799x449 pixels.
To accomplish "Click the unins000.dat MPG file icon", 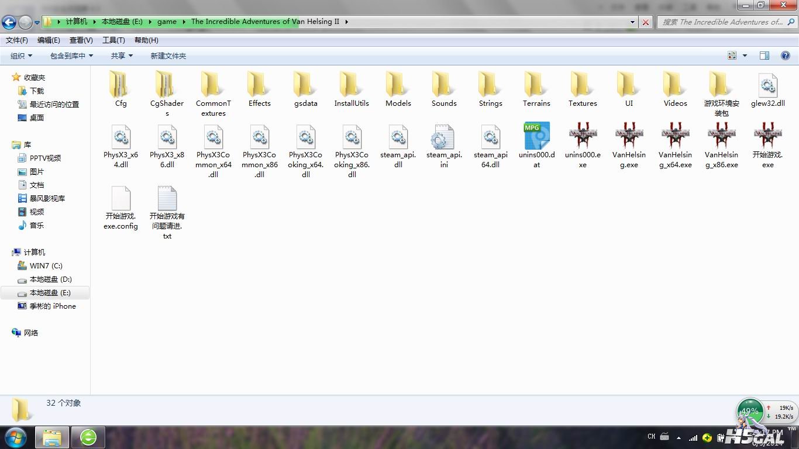I will [536, 137].
